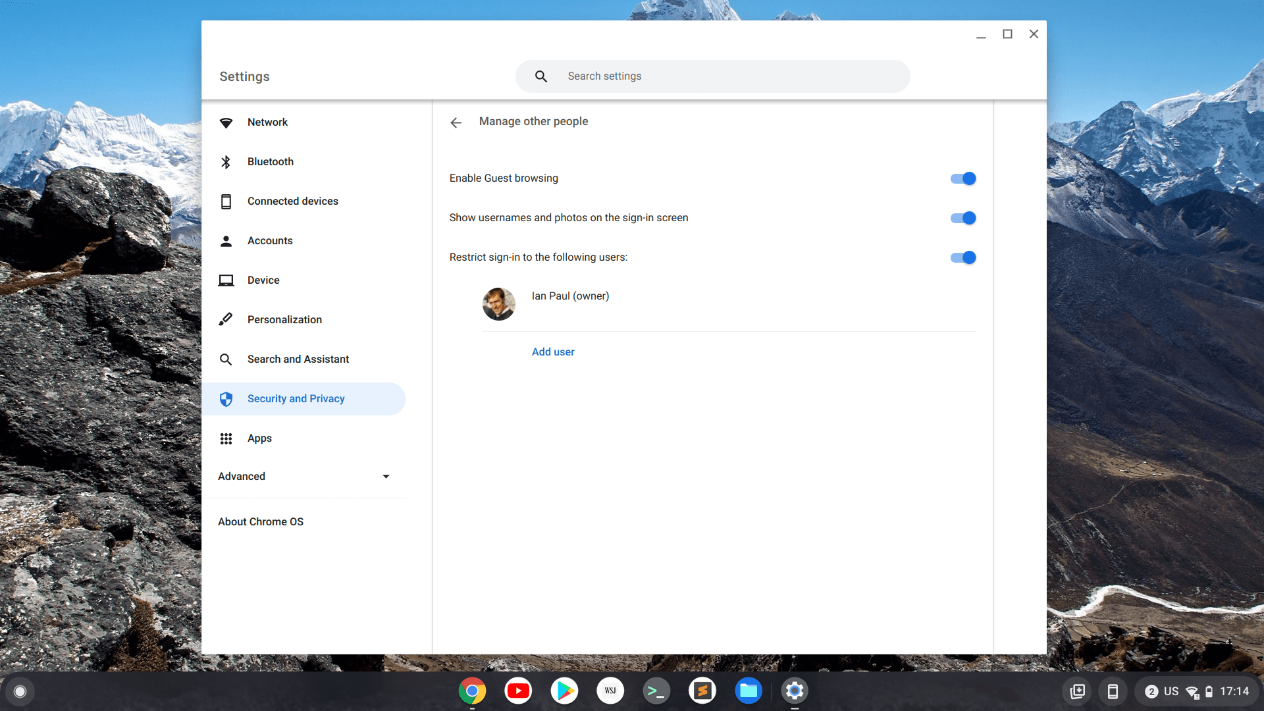1264x711 pixels.
Task: Click the notification count badge in status area
Action: tap(1151, 691)
